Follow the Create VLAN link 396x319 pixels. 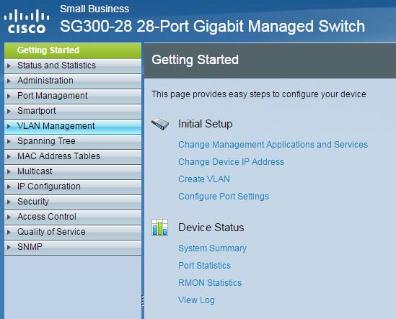(x=204, y=179)
